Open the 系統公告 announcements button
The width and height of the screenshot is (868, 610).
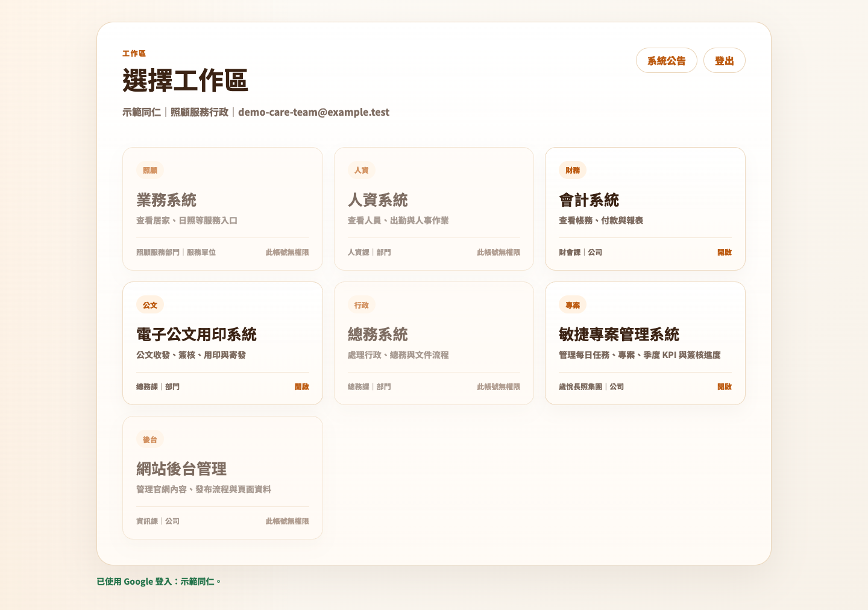point(666,60)
